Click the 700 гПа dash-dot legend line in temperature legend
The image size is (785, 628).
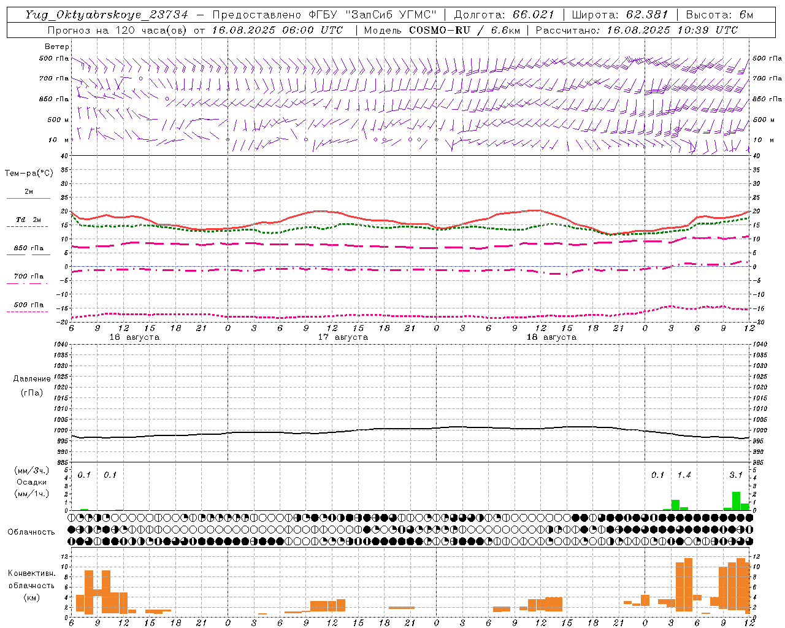tap(27, 283)
